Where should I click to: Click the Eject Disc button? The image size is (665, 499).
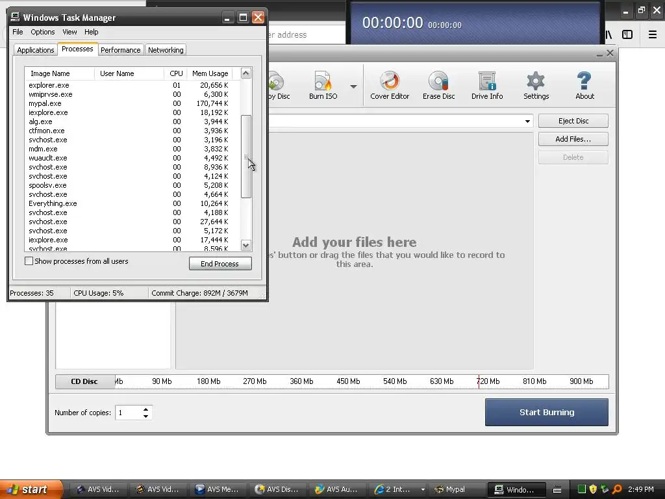(573, 121)
